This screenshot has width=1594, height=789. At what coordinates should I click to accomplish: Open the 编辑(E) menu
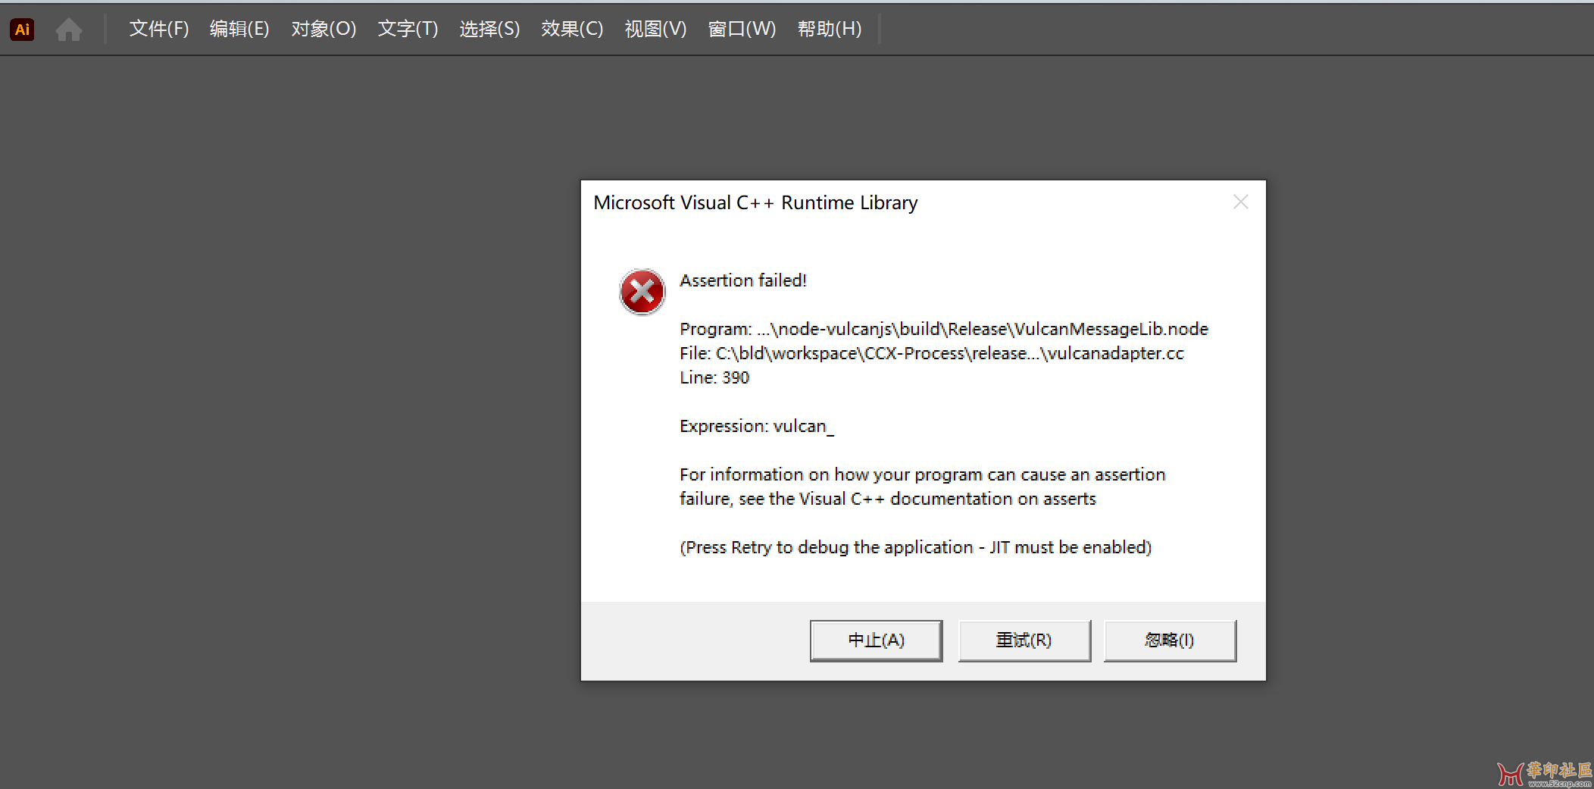click(x=239, y=29)
